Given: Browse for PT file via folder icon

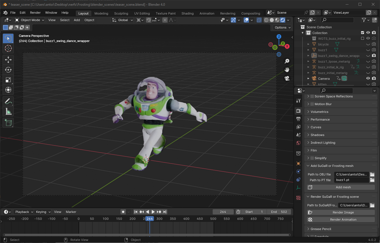Looking at the screenshot, I should [x=372, y=180].
